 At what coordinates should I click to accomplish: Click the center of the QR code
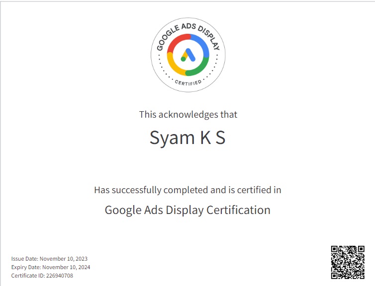pyautogui.click(x=348, y=262)
